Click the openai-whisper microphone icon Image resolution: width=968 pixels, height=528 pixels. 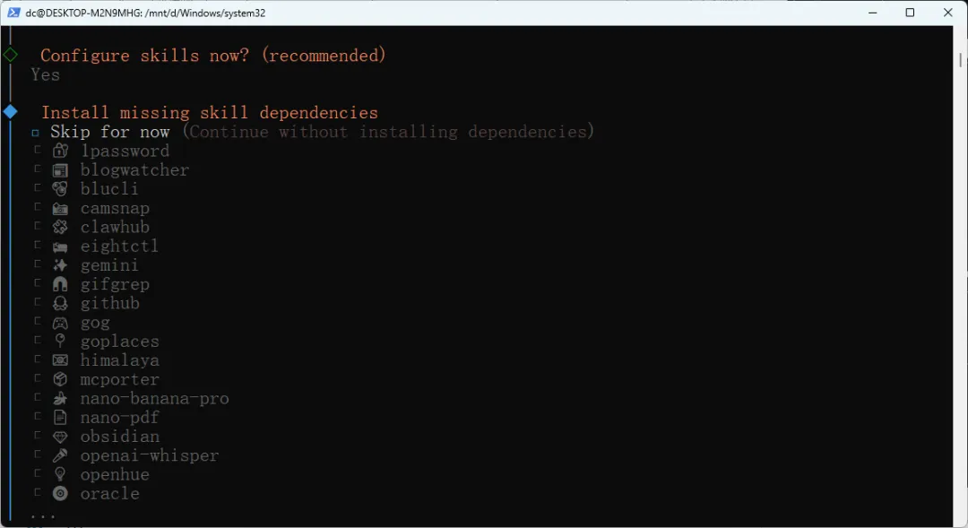tap(60, 455)
